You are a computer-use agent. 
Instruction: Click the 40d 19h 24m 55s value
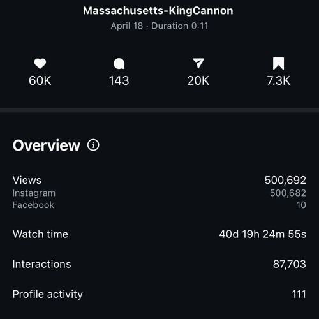click(x=263, y=234)
